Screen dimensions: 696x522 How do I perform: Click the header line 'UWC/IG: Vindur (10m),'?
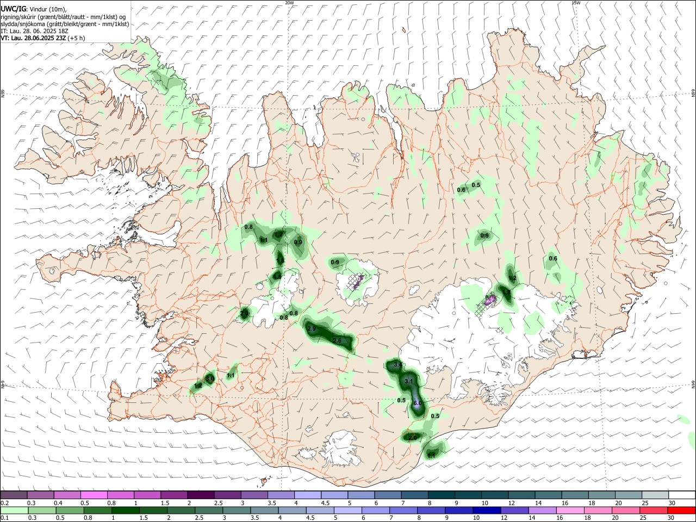click(34, 8)
